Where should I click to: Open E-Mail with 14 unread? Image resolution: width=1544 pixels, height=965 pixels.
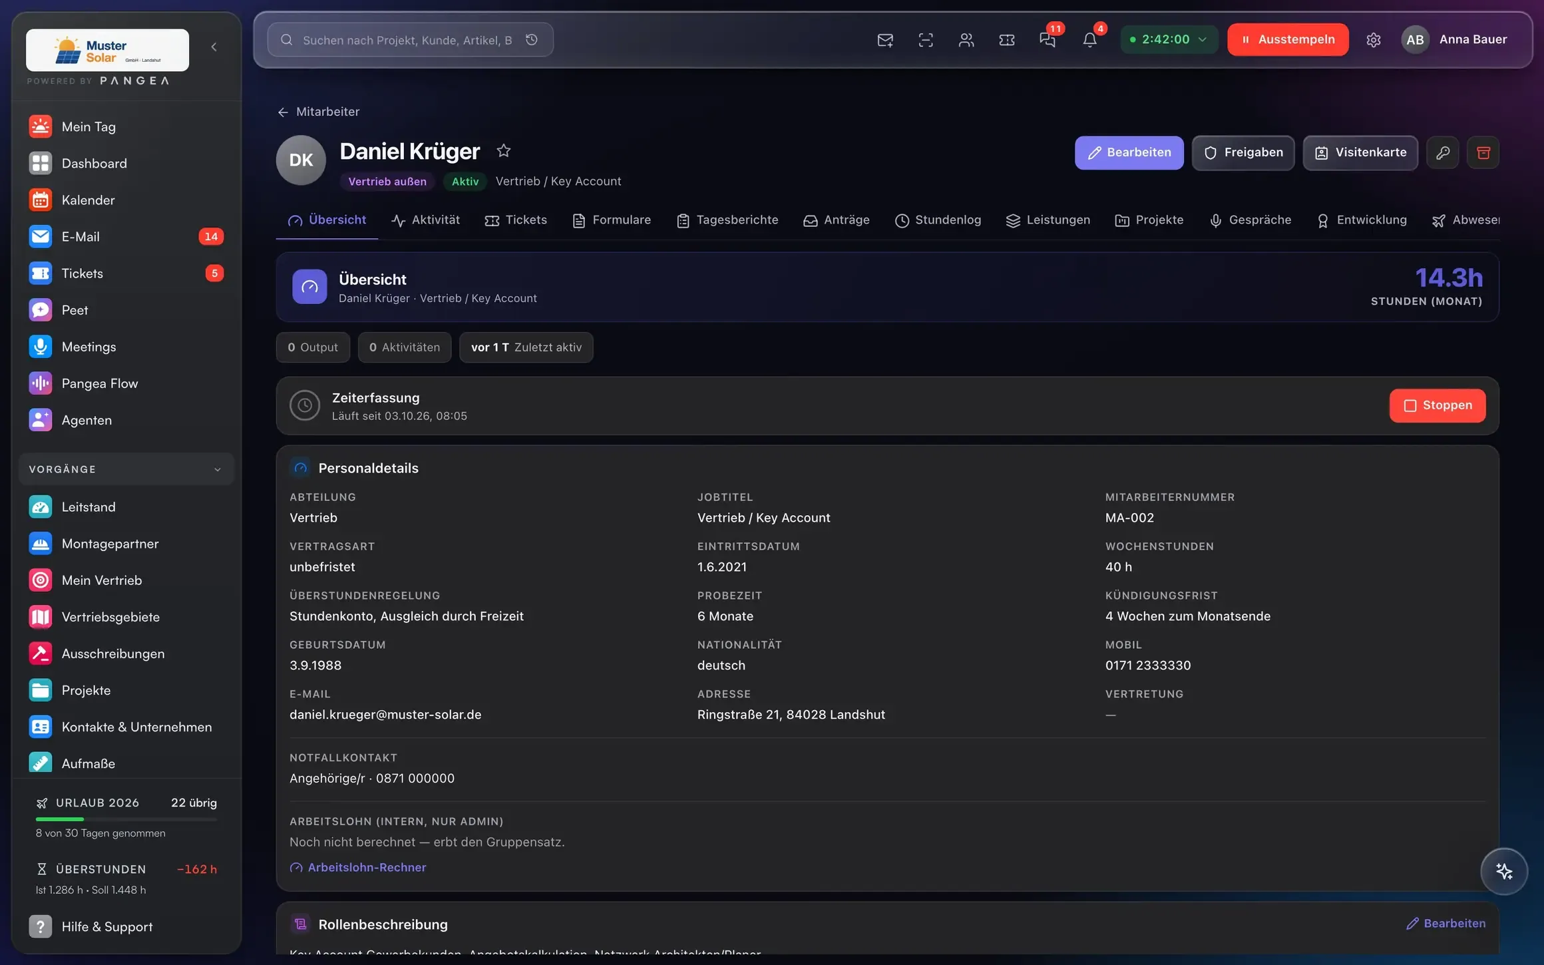pos(126,237)
